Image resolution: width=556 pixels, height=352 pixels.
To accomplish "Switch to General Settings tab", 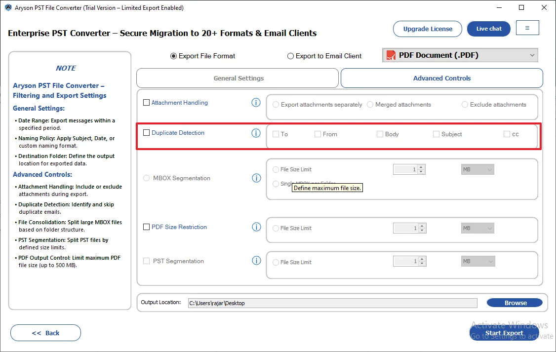I will click(238, 78).
